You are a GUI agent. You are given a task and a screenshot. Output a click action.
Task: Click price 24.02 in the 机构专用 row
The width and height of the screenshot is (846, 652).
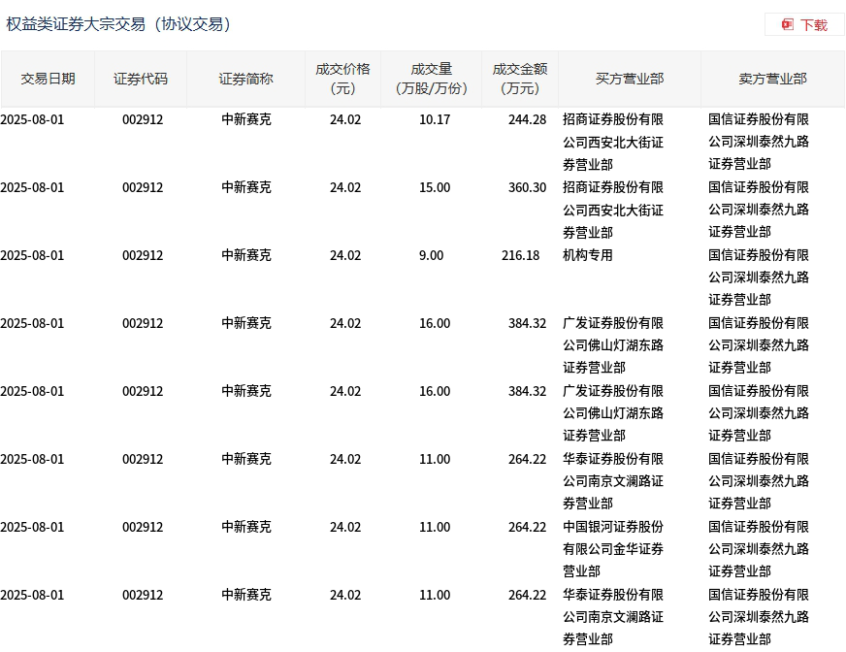(345, 256)
